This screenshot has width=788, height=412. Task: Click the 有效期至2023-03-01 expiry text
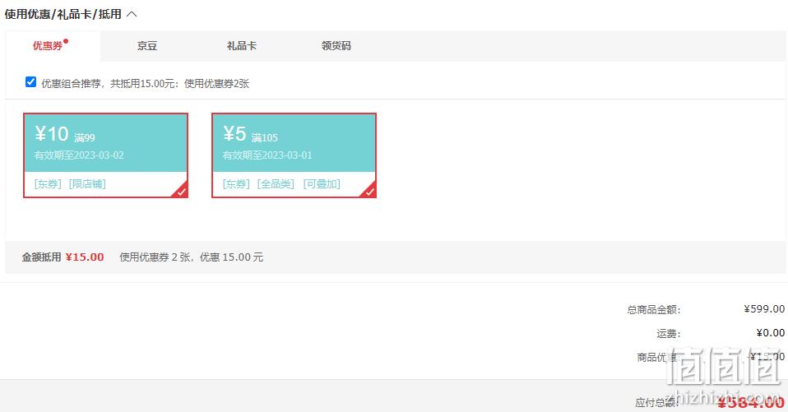click(x=267, y=155)
